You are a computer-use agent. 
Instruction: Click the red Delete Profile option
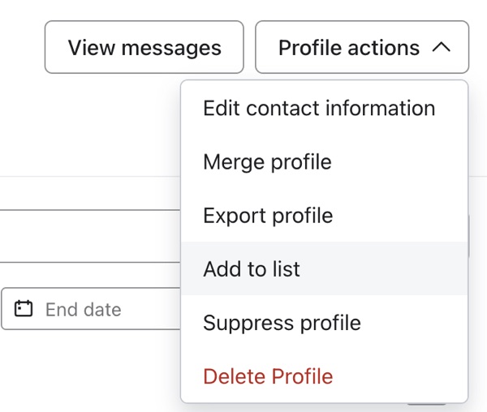tap(268, 376)
